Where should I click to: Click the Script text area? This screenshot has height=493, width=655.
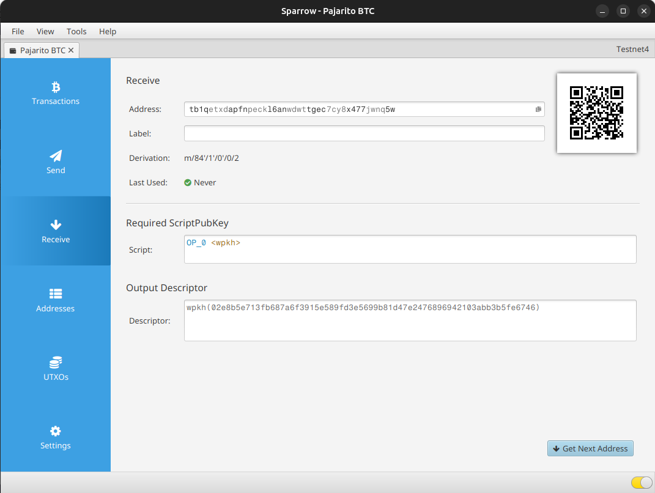(x=410, y=250)
